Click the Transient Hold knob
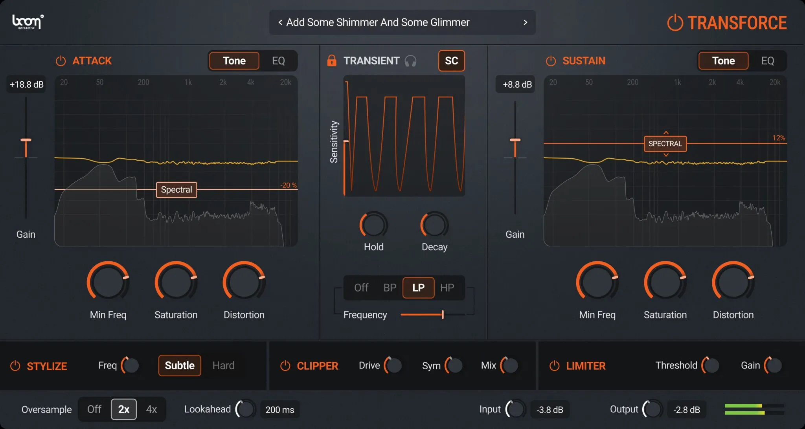This screenshot has width=805, height=429. [x=373, y=225]
